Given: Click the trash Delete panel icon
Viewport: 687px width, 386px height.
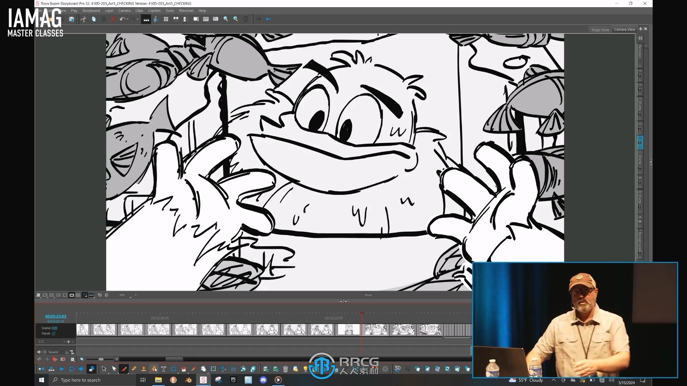Looking at the screenshot, I should [x=285, y=369].
